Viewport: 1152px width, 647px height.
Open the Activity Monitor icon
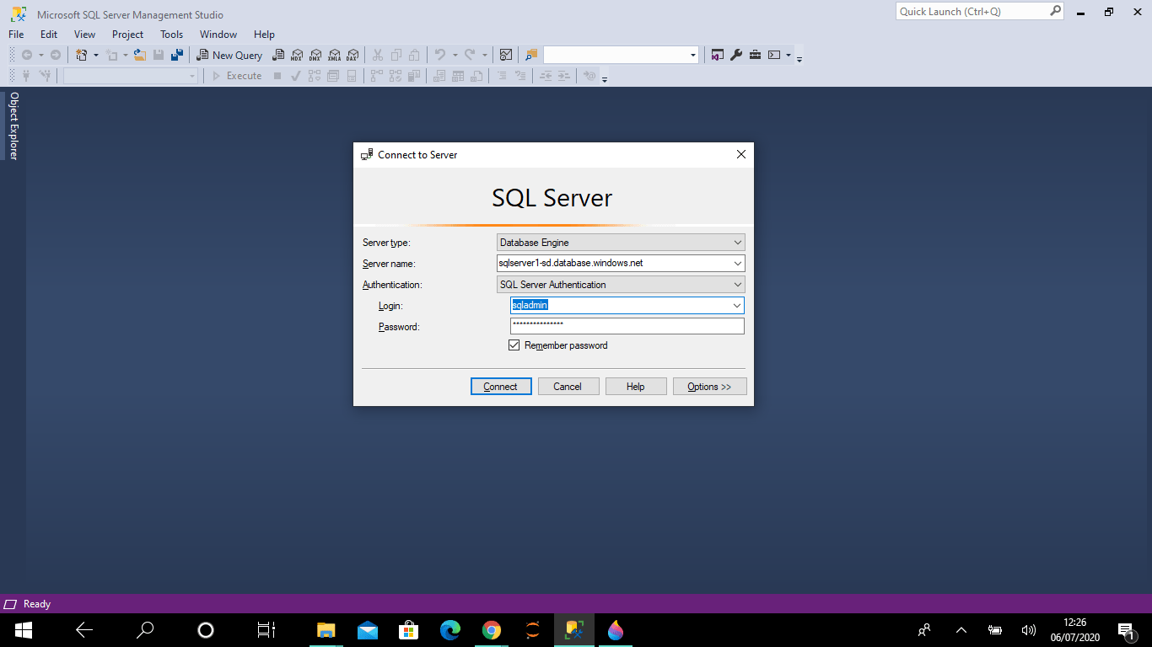pyautogui.click(x=506, y=55)
